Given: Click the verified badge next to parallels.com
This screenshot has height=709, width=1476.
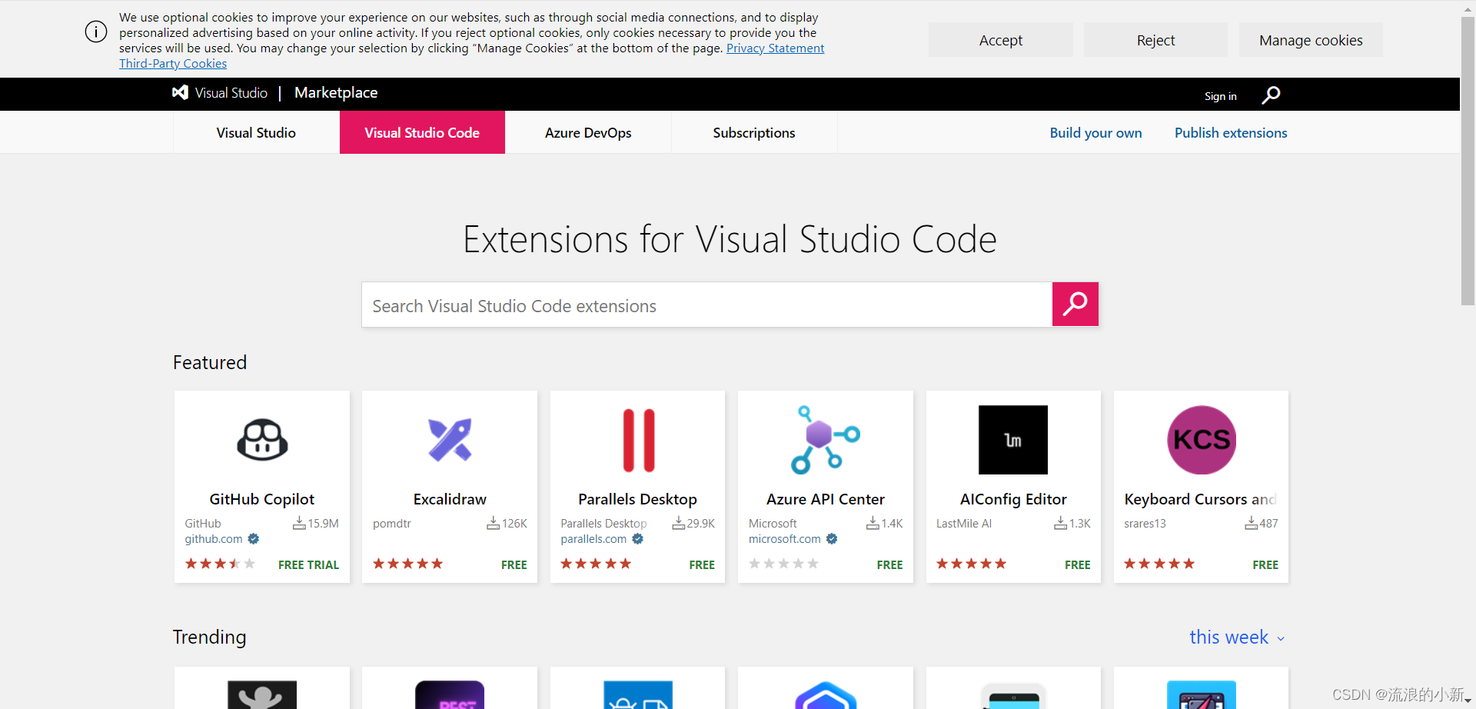Looking at the screenshot, I should click(637, 539).
